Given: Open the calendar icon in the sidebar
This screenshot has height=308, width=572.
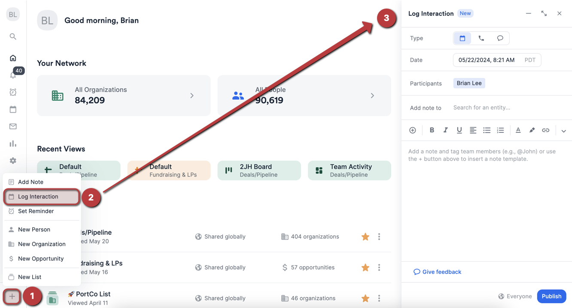Looking at the screenshot, I should [13, 109].
